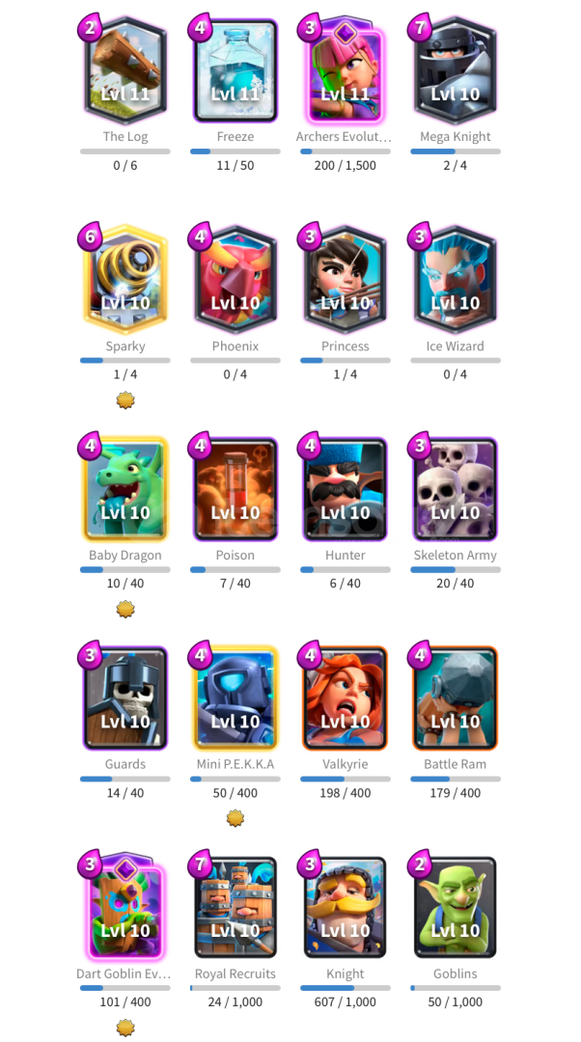The width and height of the screenshot is (581, 1042).
Task: Click the gold badge under Sparky
Action: [x=124, y=400]
